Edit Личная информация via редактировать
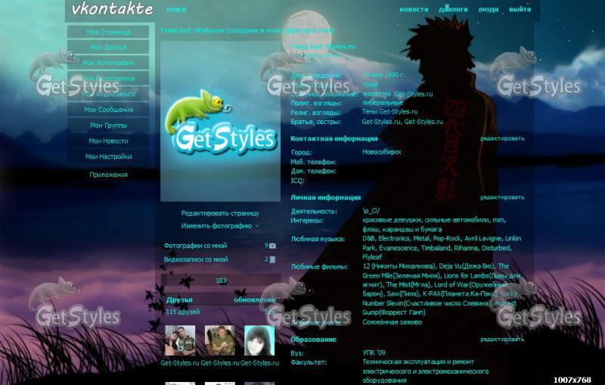 [502, 197]
